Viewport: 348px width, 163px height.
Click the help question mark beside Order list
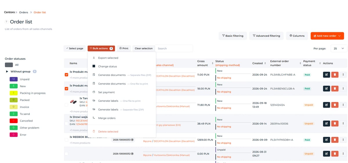coord(6,22)
